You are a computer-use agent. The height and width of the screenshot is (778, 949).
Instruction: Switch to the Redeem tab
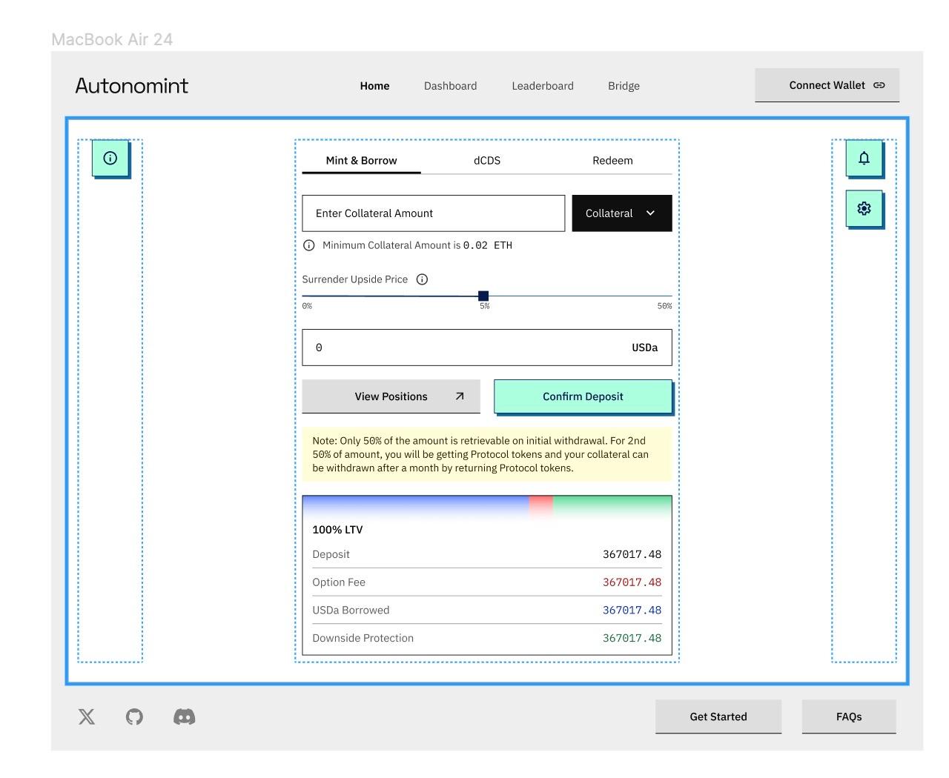(x=612, y=161)
